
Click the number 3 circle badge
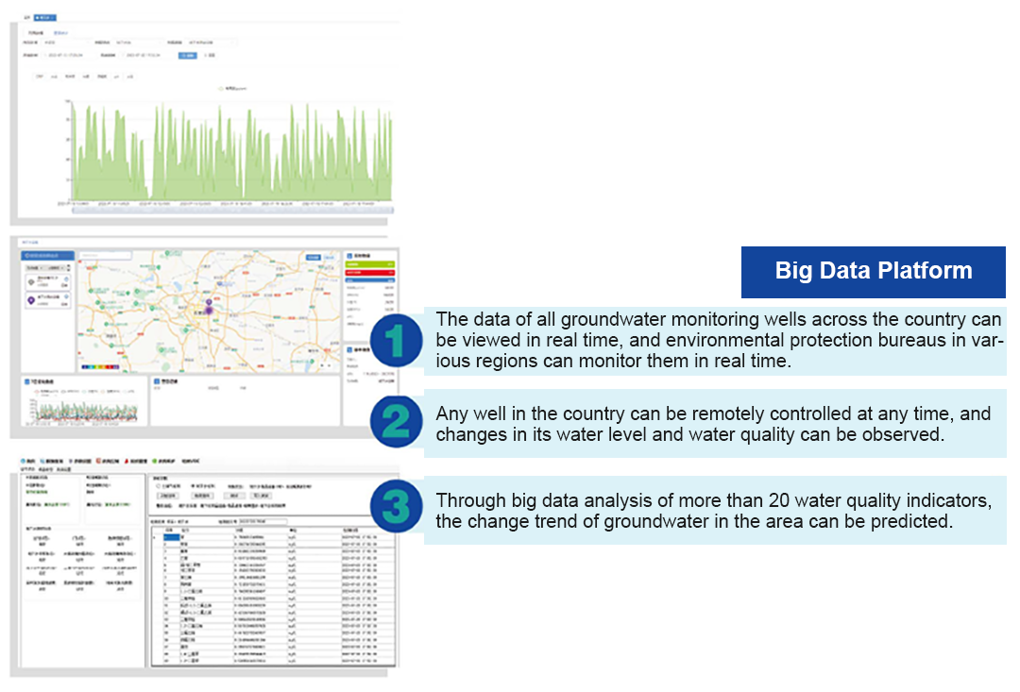397,507
